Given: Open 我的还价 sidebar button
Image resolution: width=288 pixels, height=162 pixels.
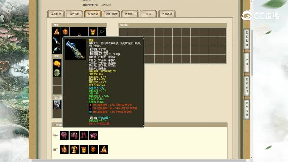Looking at the screenshot, I should tap(247, 85).
